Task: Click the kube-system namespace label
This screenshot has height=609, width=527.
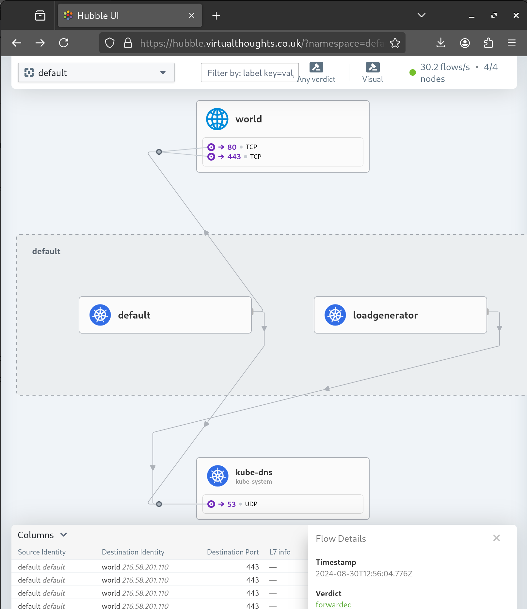Action: coord(254,482)
